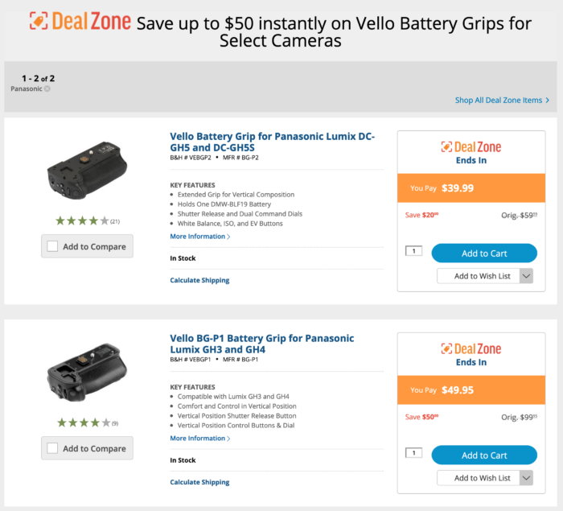Calculate Shipping for the BG-P1 grip
The image size is (563, 511).
click(x=199, y=482)
